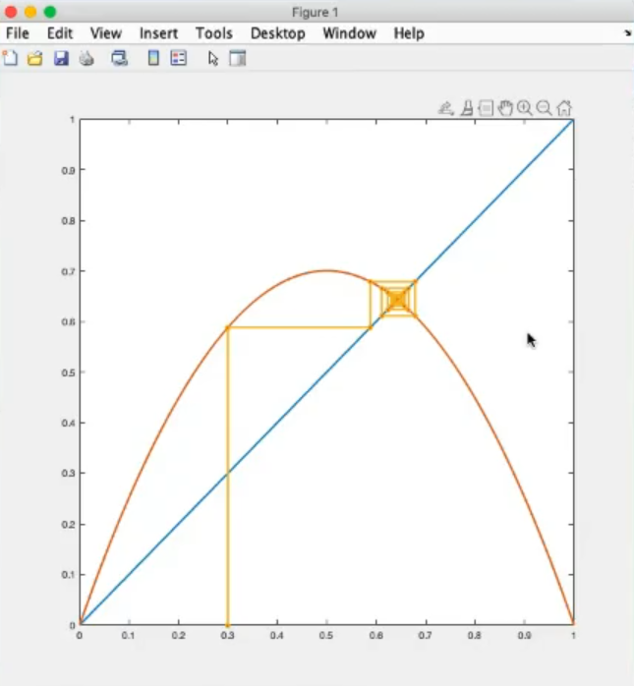Viewport: 634px width, 686px height.
Task: Enable Data Tips on the axes toolbar
Action: click(x=486, y=108)
